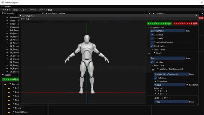This screenshot has height=115, width=204.
Task: Uncheck IsActive under GraymanActor
Action: click(152, 35)
